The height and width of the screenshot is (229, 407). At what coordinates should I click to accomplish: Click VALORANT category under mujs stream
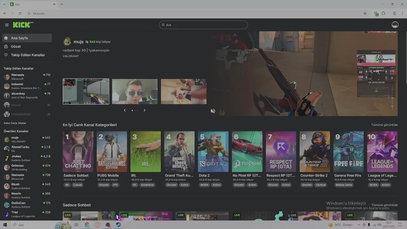coord(71,56)
